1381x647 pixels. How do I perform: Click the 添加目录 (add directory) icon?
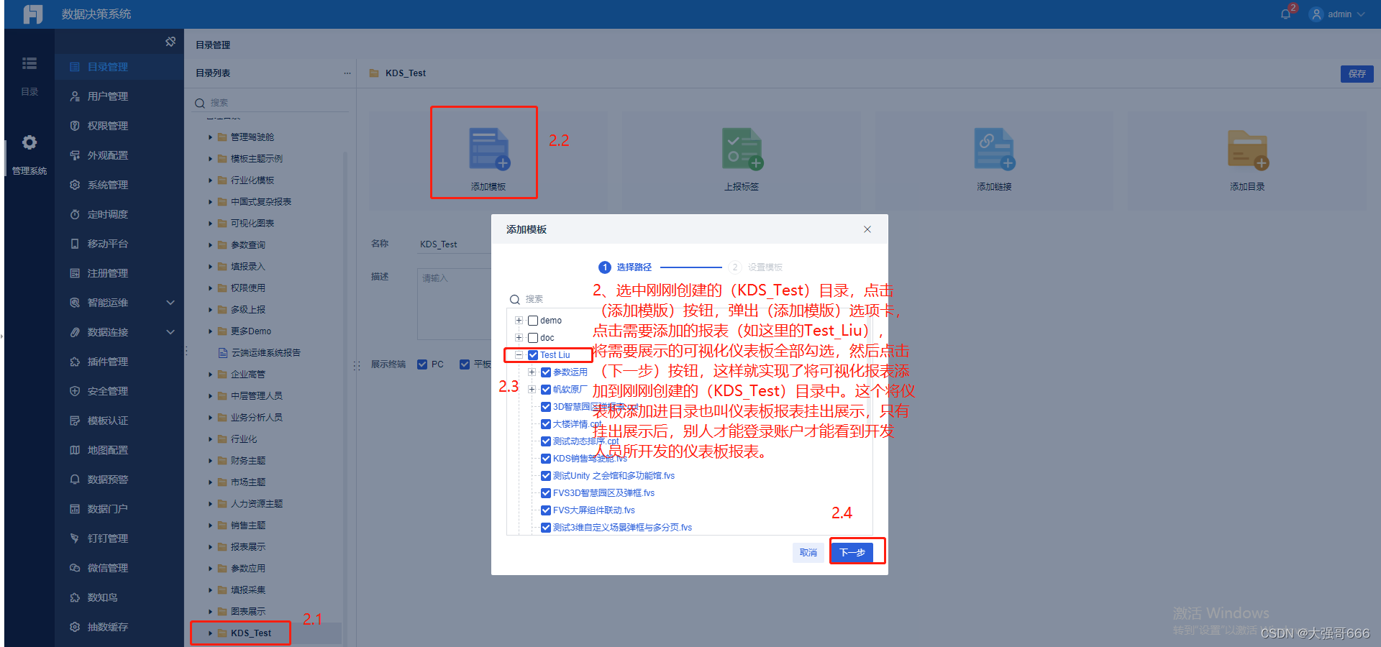pyautogui.click(x=1248, y=150)
